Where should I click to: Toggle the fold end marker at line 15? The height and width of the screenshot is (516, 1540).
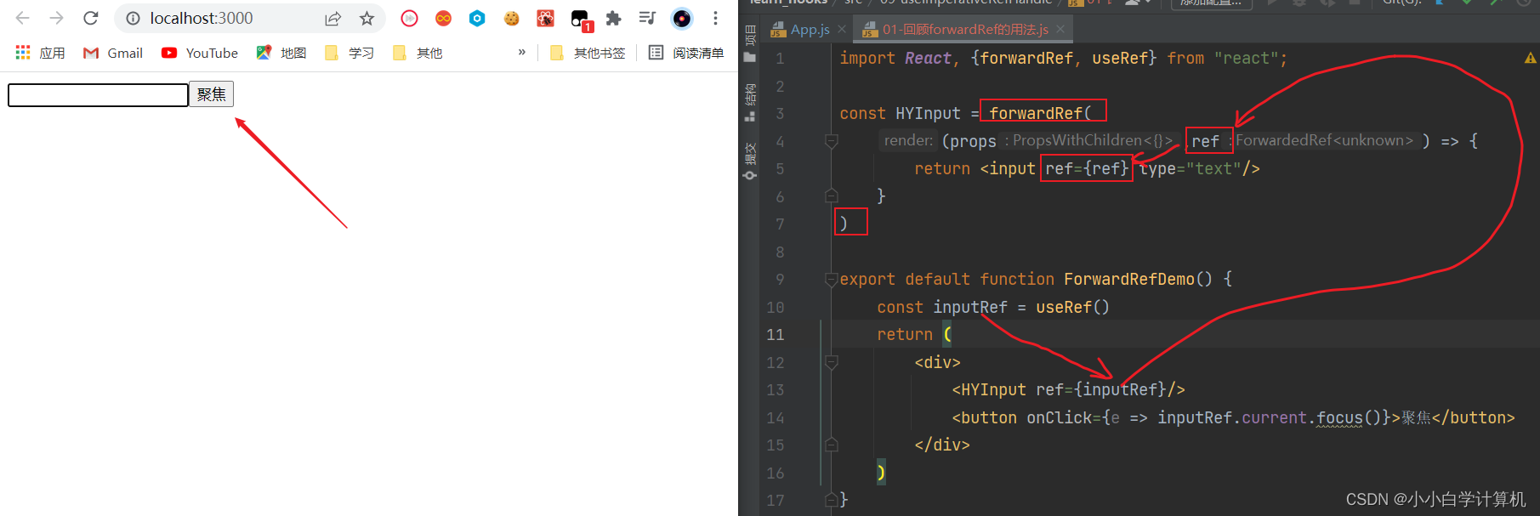[x=832, y=445]
